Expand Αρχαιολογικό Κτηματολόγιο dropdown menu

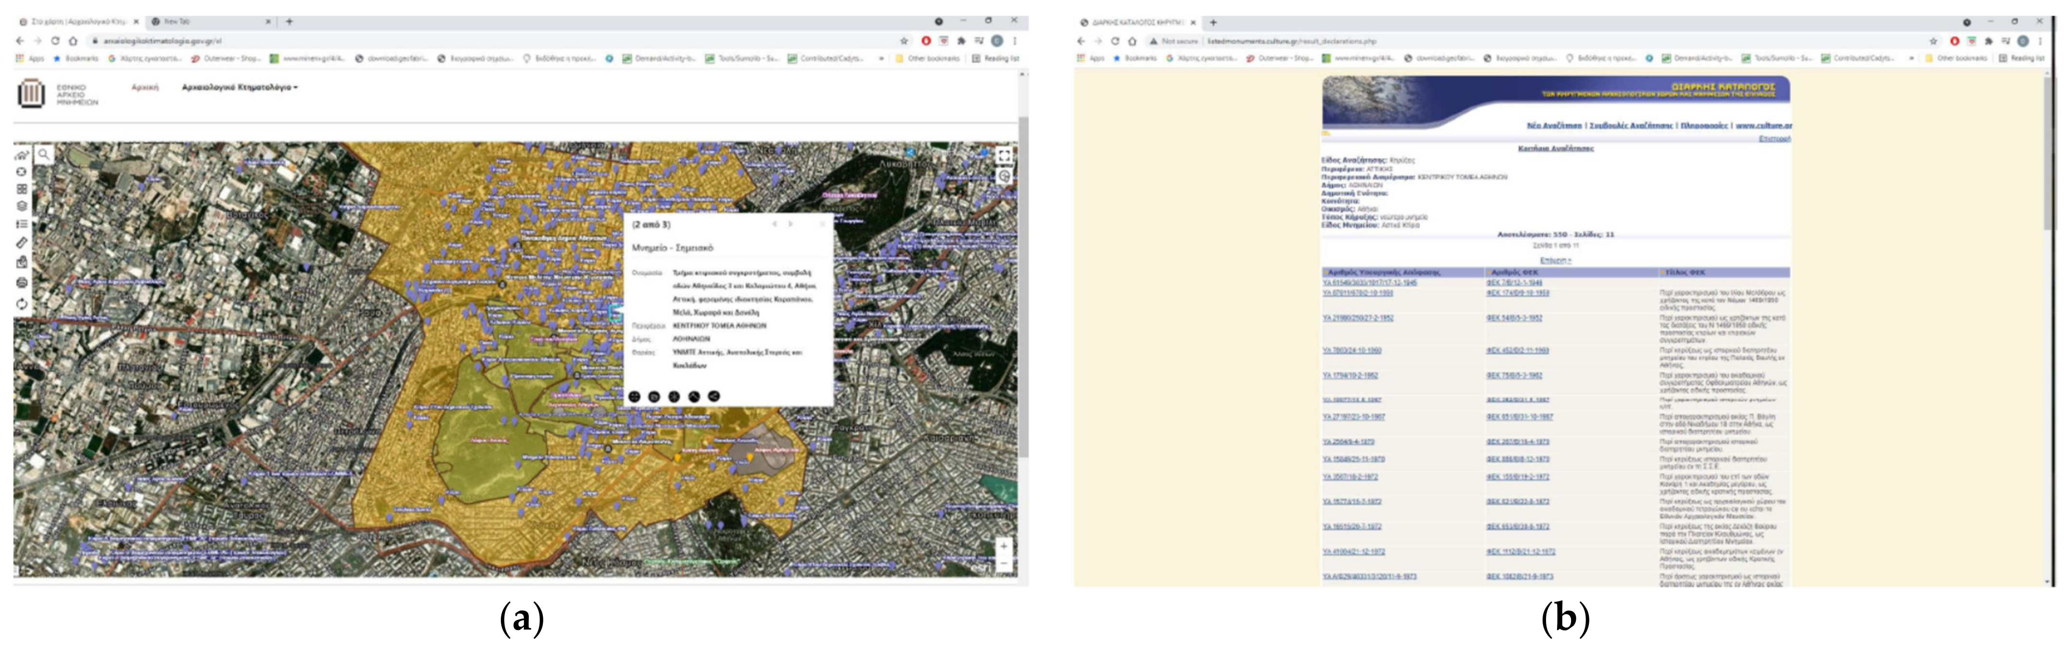pos(239,88)
